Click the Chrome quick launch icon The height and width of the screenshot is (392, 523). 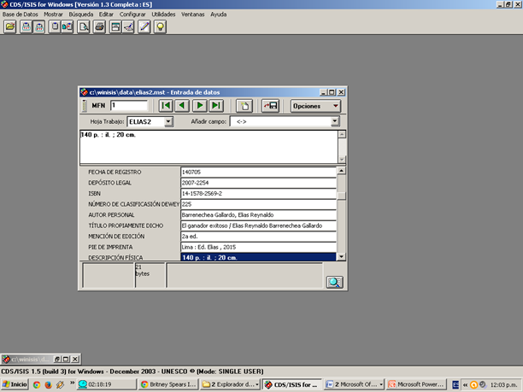pyautogui.click(x=37, y=384)
